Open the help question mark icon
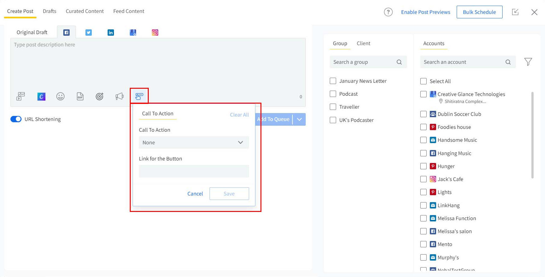This screenshot has width=545, height=277. pos(388,12)
